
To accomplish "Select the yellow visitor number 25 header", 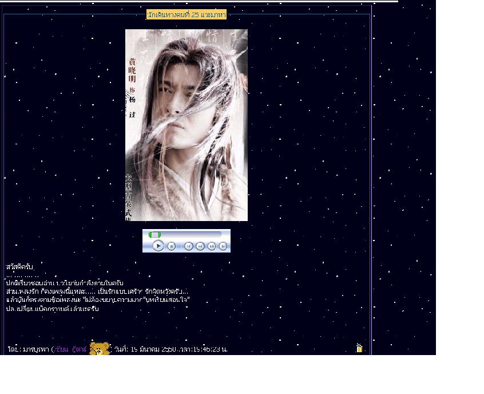I will point(187,14).
